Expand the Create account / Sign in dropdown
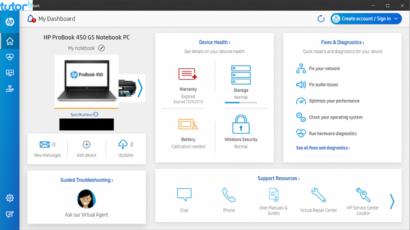Screen dimensions: 410x230 click(x=396, y=19)
